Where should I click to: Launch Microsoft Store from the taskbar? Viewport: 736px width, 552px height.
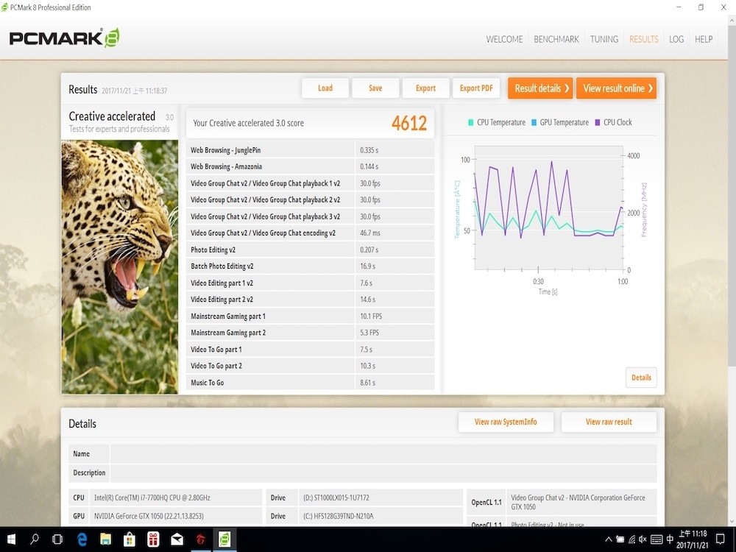point(130,539)
